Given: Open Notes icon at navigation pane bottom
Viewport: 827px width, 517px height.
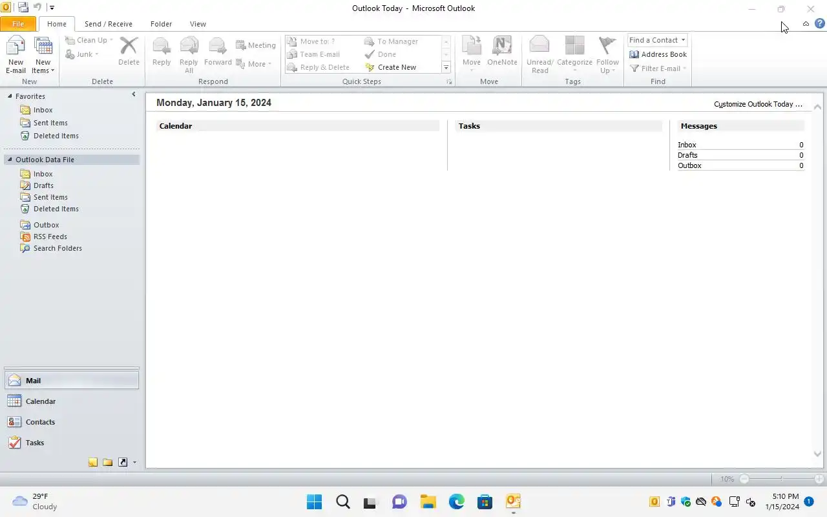Looking at the screenshot, I should 93,462.
